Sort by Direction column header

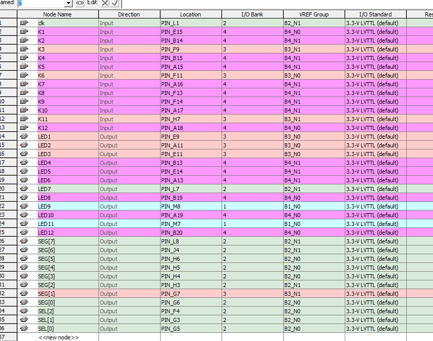point(129,14)
